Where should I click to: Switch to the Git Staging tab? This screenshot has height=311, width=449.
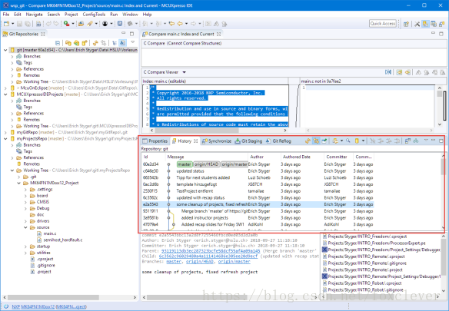[248, 141]
